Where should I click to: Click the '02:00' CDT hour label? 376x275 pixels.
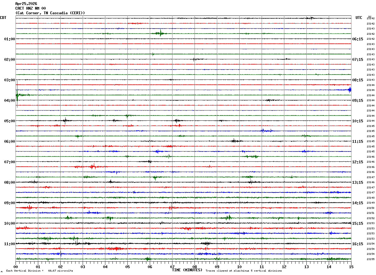pos(10,60)
